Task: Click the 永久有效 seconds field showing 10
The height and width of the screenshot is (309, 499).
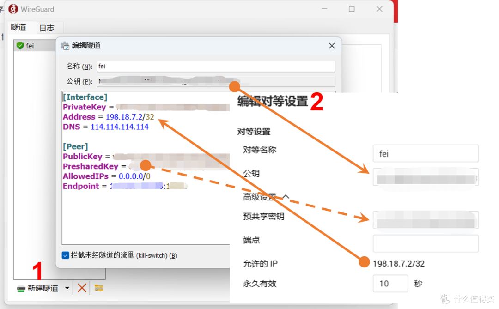Action: (x=390, y=284)
